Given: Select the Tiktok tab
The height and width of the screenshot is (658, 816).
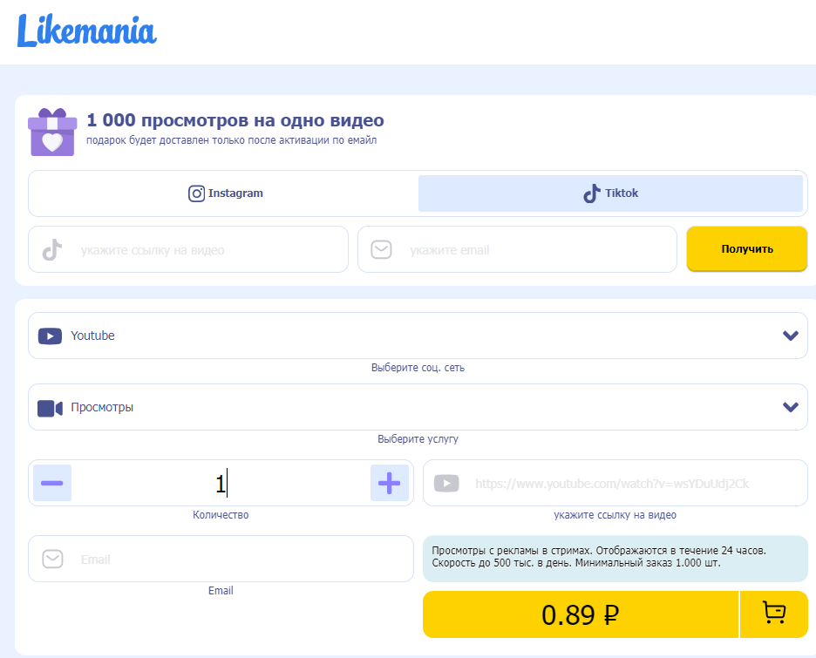Looking at the screenshot, I should coord(610,193).
